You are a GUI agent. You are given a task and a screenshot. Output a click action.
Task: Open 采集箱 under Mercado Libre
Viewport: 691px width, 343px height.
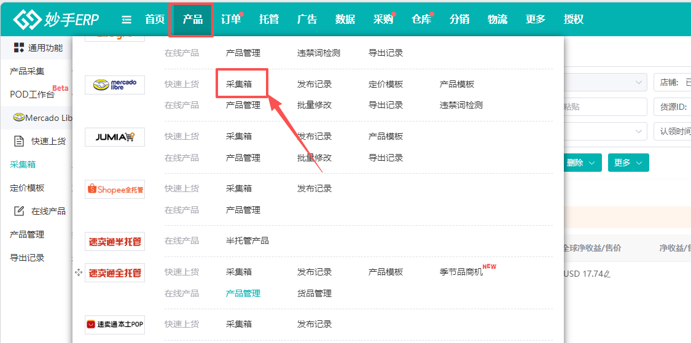(x=239, y=84)
